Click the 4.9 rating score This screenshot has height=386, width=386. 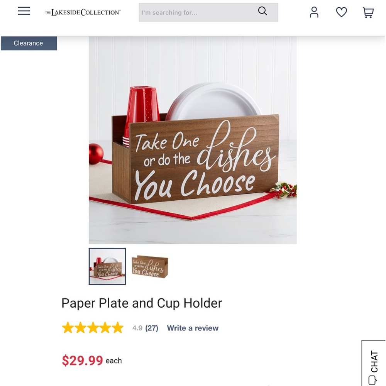pos(137,328)
